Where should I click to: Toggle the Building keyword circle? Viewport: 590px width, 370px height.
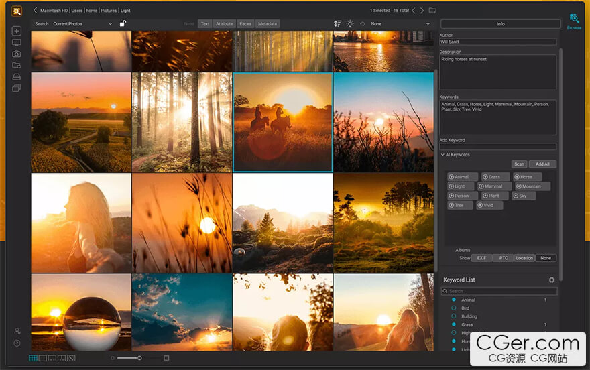(x=454, y=316)
